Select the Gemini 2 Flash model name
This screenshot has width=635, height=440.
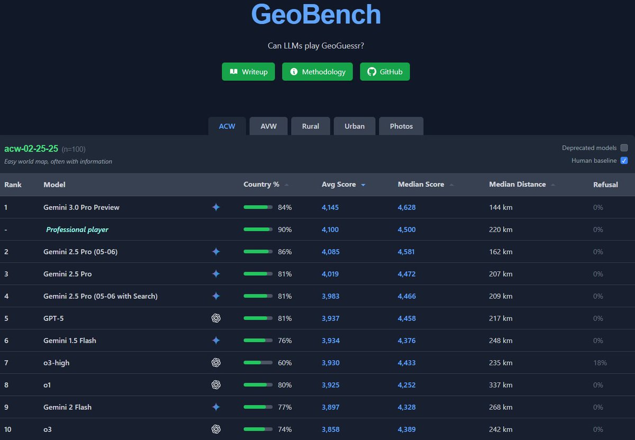coord(67,407)
